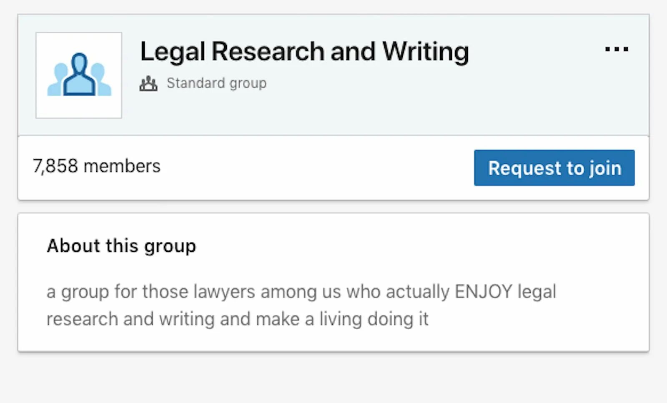Click the word Research in the group title
Screen dimensions: 667x403
[x=268, y=52]
